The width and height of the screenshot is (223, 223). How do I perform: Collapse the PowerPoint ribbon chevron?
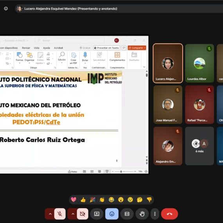(144, 67)
